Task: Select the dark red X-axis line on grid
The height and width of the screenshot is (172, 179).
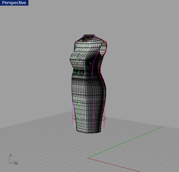Action: (114, 165)
